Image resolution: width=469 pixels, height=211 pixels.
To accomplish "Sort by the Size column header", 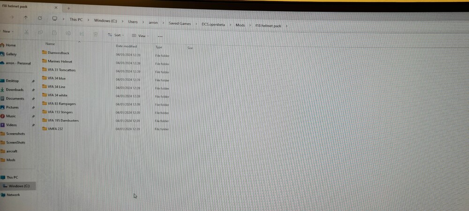I will [x=190, y=48].
